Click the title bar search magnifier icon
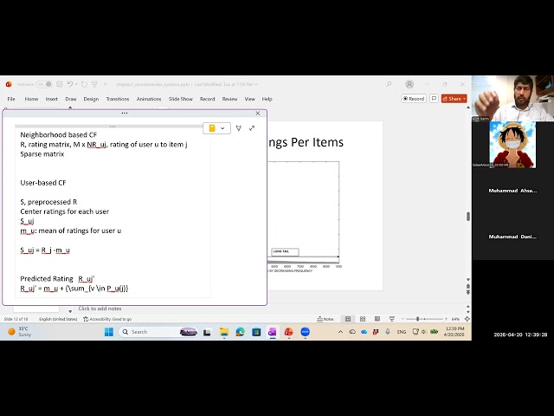554x416 pixels. point(389,84)
